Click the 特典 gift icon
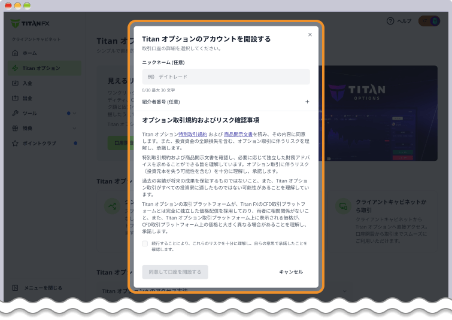This screenshot has width=452, height=320. coord(16,128)
